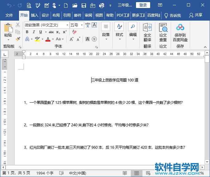The height and width of the screenshot is (177, 210).
Task: Apply red font color
Action: pyautogui.click(x=48, y=39)
